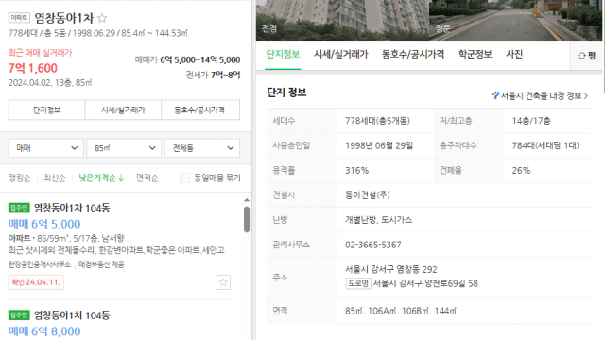The height and width of the screenshot is (340, 605).
Task: Click the 난방 value 개별난방, 도시가스
Action: pos(378,220)
